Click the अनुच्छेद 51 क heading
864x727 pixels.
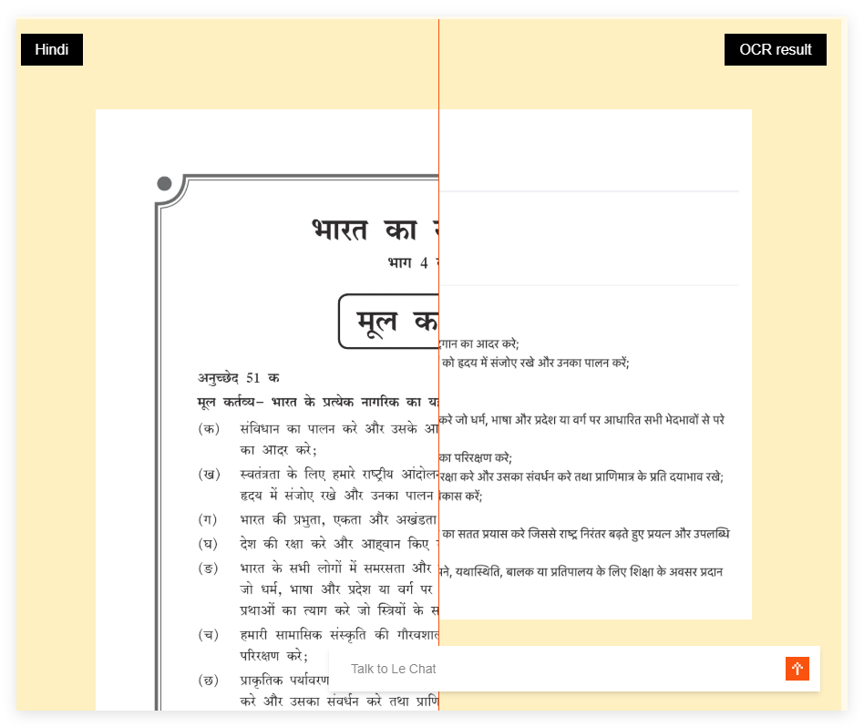click(239, 377)
